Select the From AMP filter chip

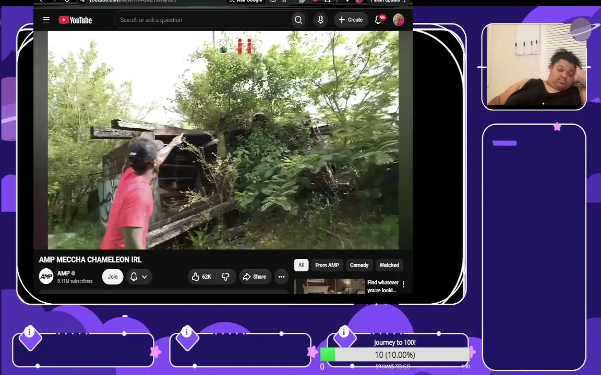[x=327, y=265]
